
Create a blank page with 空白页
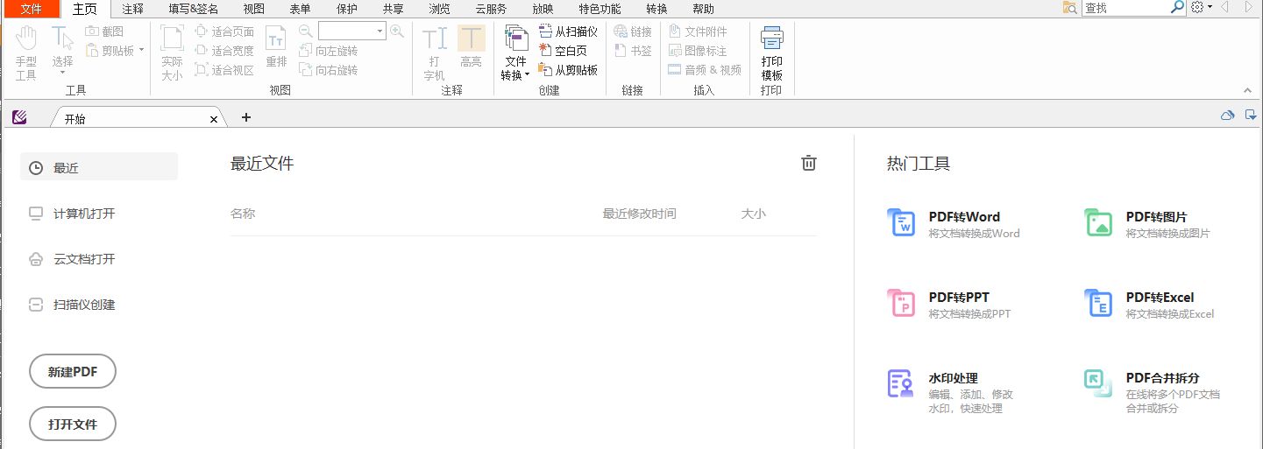pos(563,51)
